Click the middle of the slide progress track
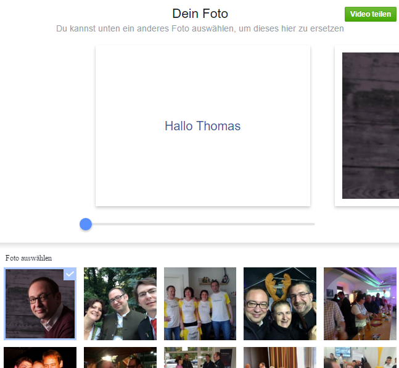 click(200, 224)
